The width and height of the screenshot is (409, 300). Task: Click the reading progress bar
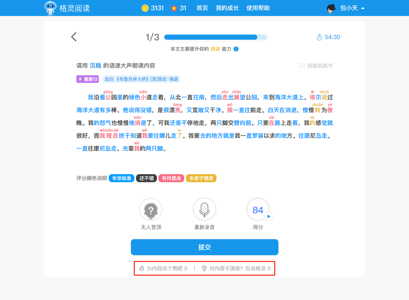(215, 37)
